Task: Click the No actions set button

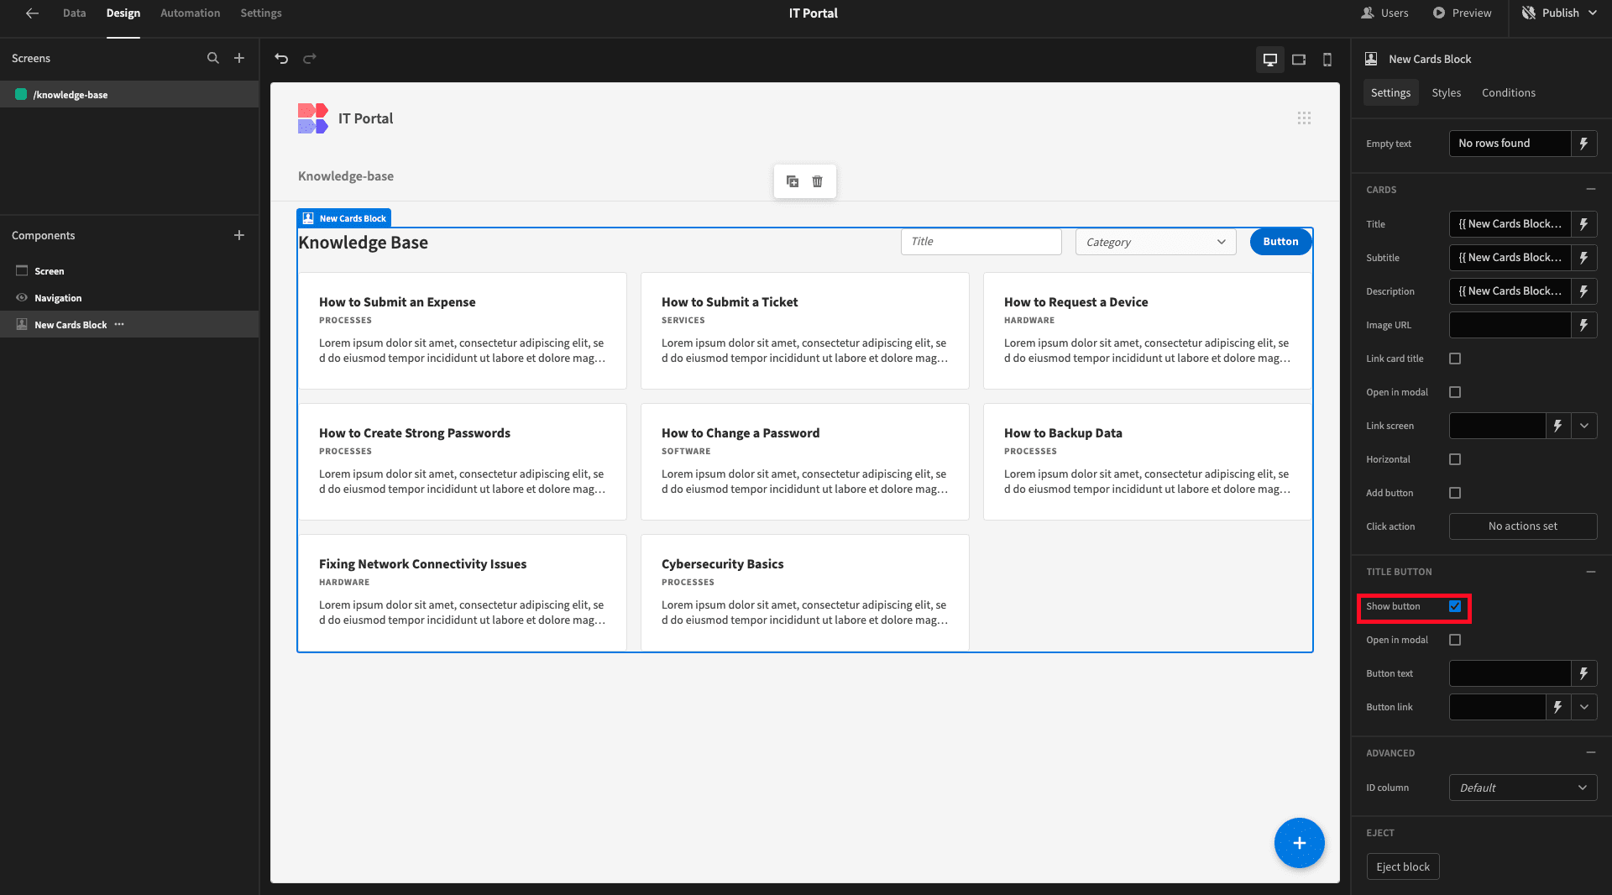Action: [x=1523, y=526]
